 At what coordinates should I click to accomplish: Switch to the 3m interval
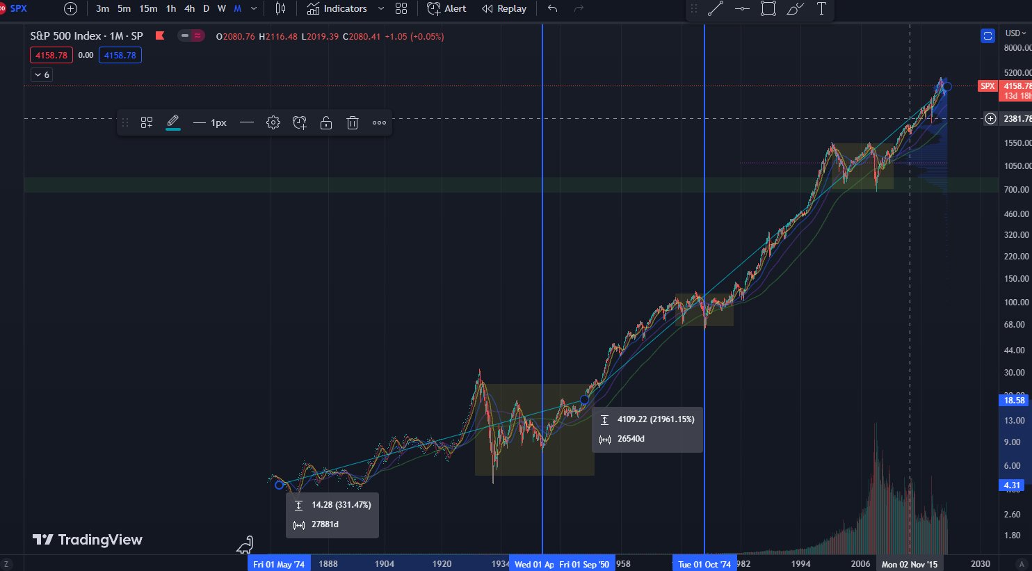[x=102, y=8]
